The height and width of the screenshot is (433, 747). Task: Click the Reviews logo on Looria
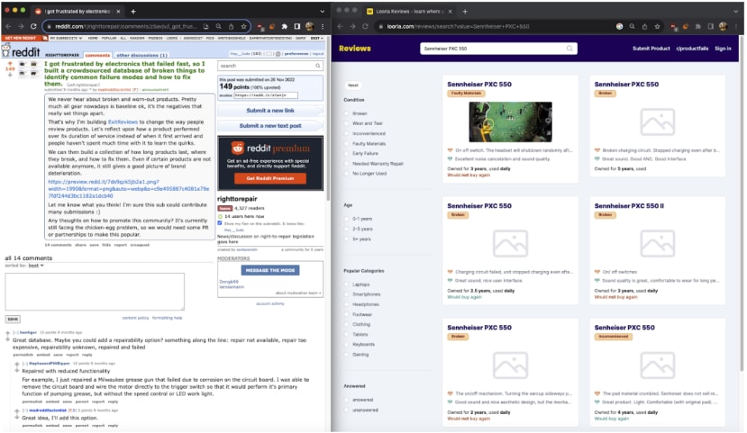(x=355, y=49)
